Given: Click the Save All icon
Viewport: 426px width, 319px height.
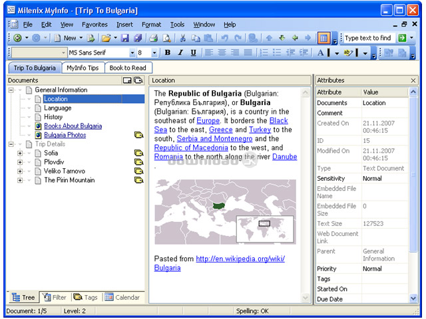Looking at the screenshot, I should pyautogui.click(x=138, y=38).
